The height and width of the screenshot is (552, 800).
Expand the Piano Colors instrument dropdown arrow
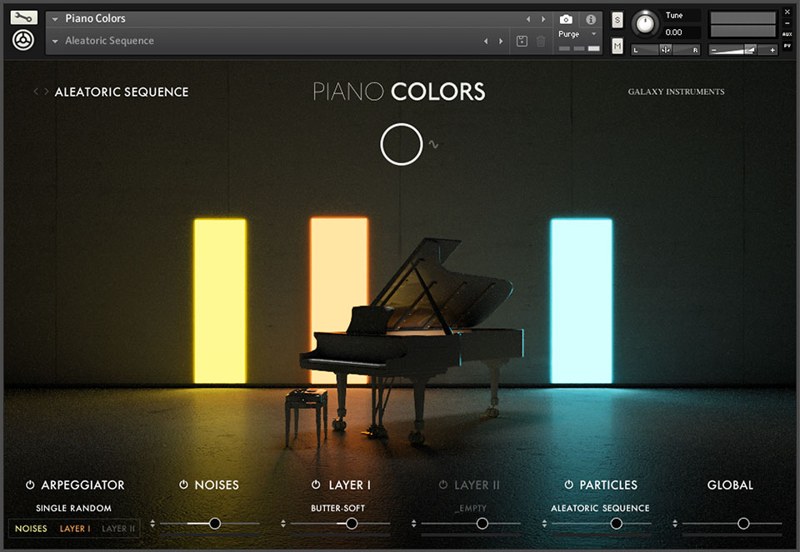tap(55, 19)
